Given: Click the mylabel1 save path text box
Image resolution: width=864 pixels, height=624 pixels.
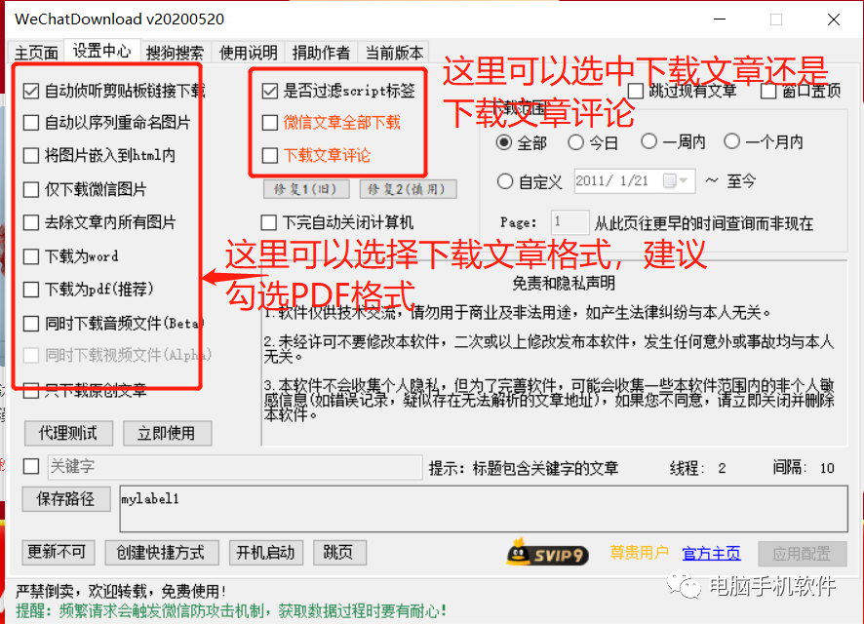Looking at the screenshot, I should [x=484, y=509].
